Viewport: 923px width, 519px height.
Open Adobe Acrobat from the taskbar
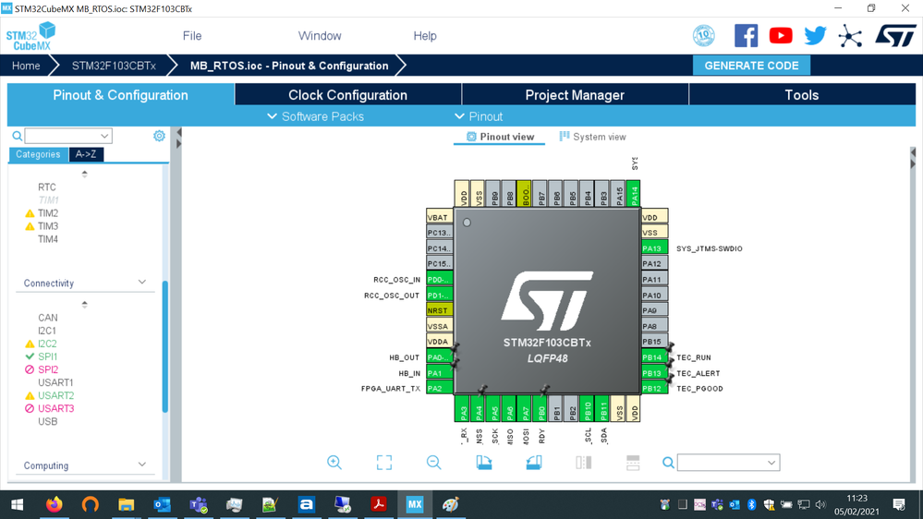click(x=379, y=504)
